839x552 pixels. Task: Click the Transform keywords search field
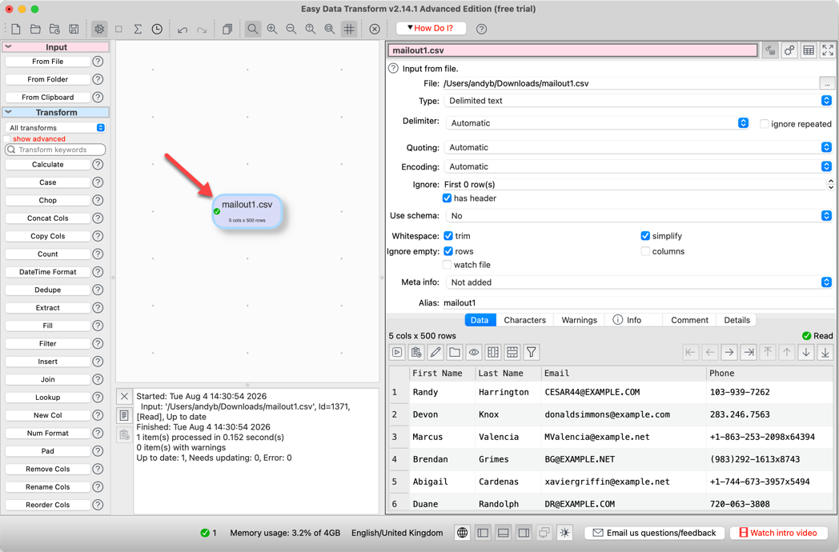point(56,150)
